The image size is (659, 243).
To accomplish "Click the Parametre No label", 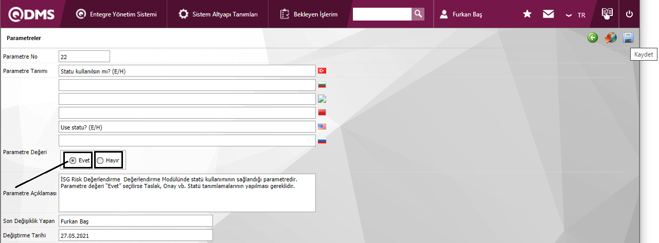I will 20,57.
